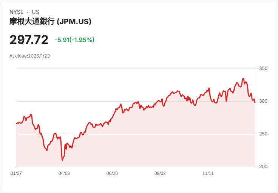Click the 297.72 closing price
Viewport: 278px width, 193px height.
(x=29, y=40)
